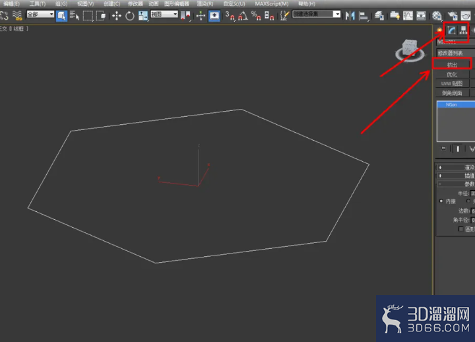Open the 视图(V) menu
This screenshot has width=475, height=342.
pyautogui.click(x=85, y=4)
